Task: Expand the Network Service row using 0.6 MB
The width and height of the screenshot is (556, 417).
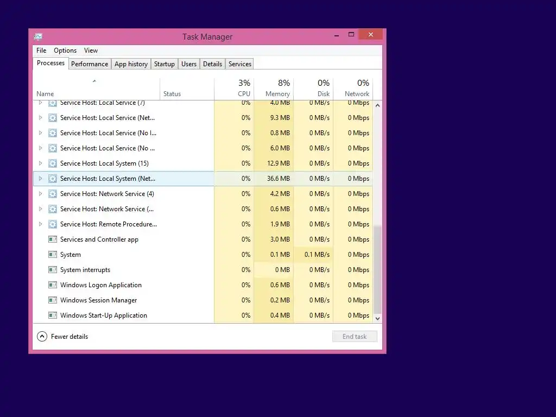Action: (40, 209)
